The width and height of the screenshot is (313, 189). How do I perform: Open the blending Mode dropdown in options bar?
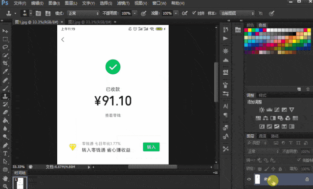coord(83,13)
